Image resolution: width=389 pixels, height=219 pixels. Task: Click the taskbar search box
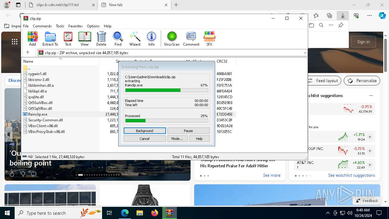click(58, 213)
